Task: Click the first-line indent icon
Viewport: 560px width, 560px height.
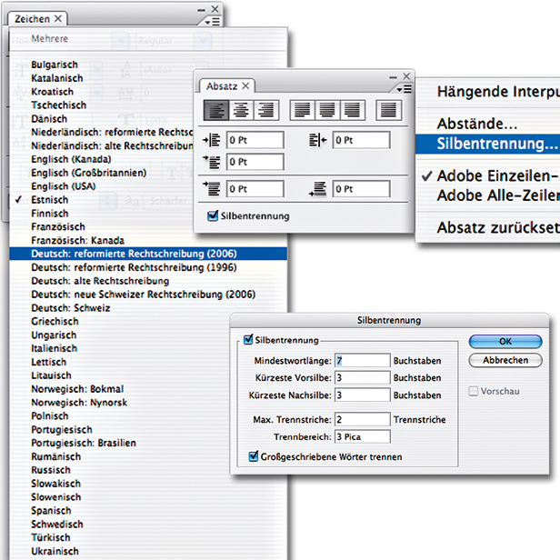Action: 212,162
